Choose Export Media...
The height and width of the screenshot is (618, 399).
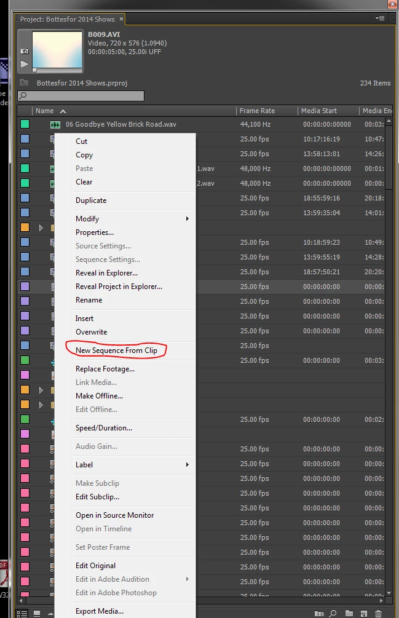click(100, 611)
